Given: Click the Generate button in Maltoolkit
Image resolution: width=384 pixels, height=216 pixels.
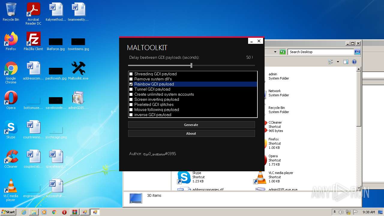Looking at the screenshot, I should (191, 125).
